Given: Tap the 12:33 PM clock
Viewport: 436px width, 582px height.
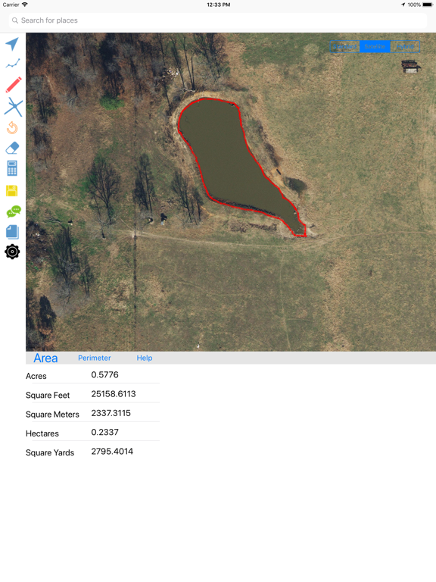Looking at the screenshot, I should pyautogui.click(x=218, y=5).
